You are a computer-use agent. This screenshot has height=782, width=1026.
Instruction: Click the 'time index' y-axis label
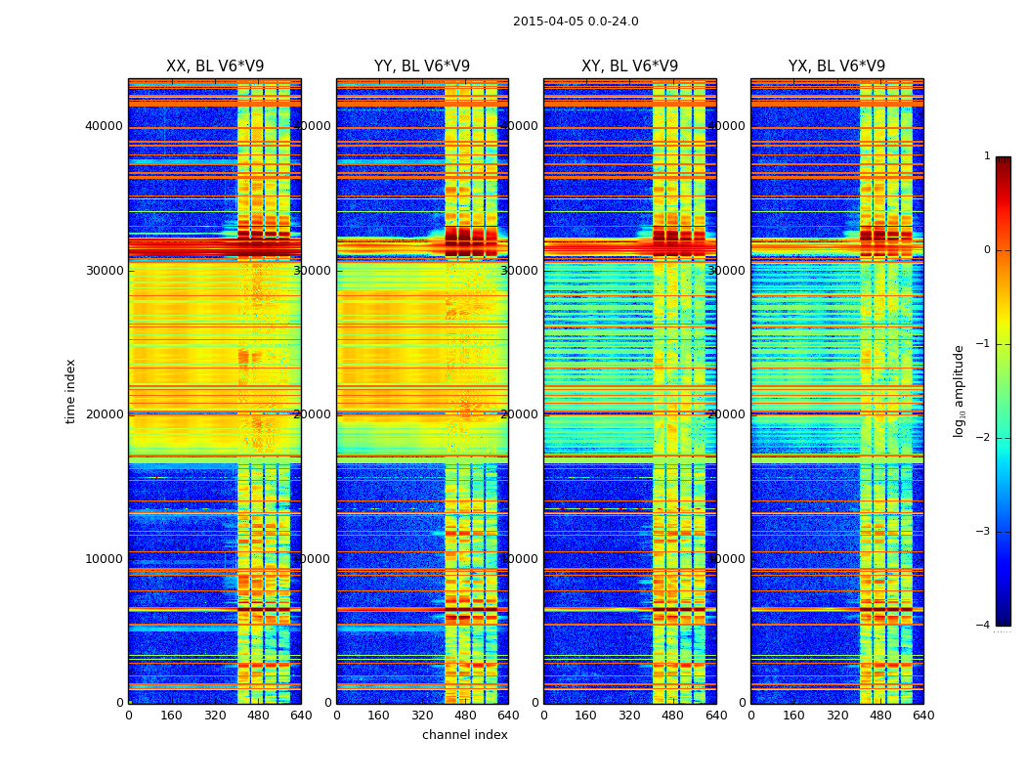[x=70, y=390]
